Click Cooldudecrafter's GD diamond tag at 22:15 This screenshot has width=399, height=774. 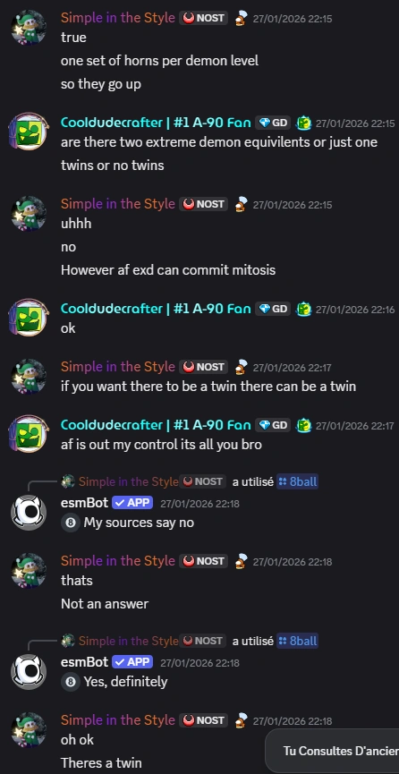tap(273, 123)
